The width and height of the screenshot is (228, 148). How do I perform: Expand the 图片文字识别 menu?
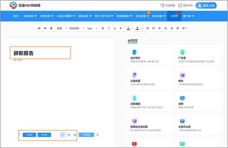coord(104,16)
